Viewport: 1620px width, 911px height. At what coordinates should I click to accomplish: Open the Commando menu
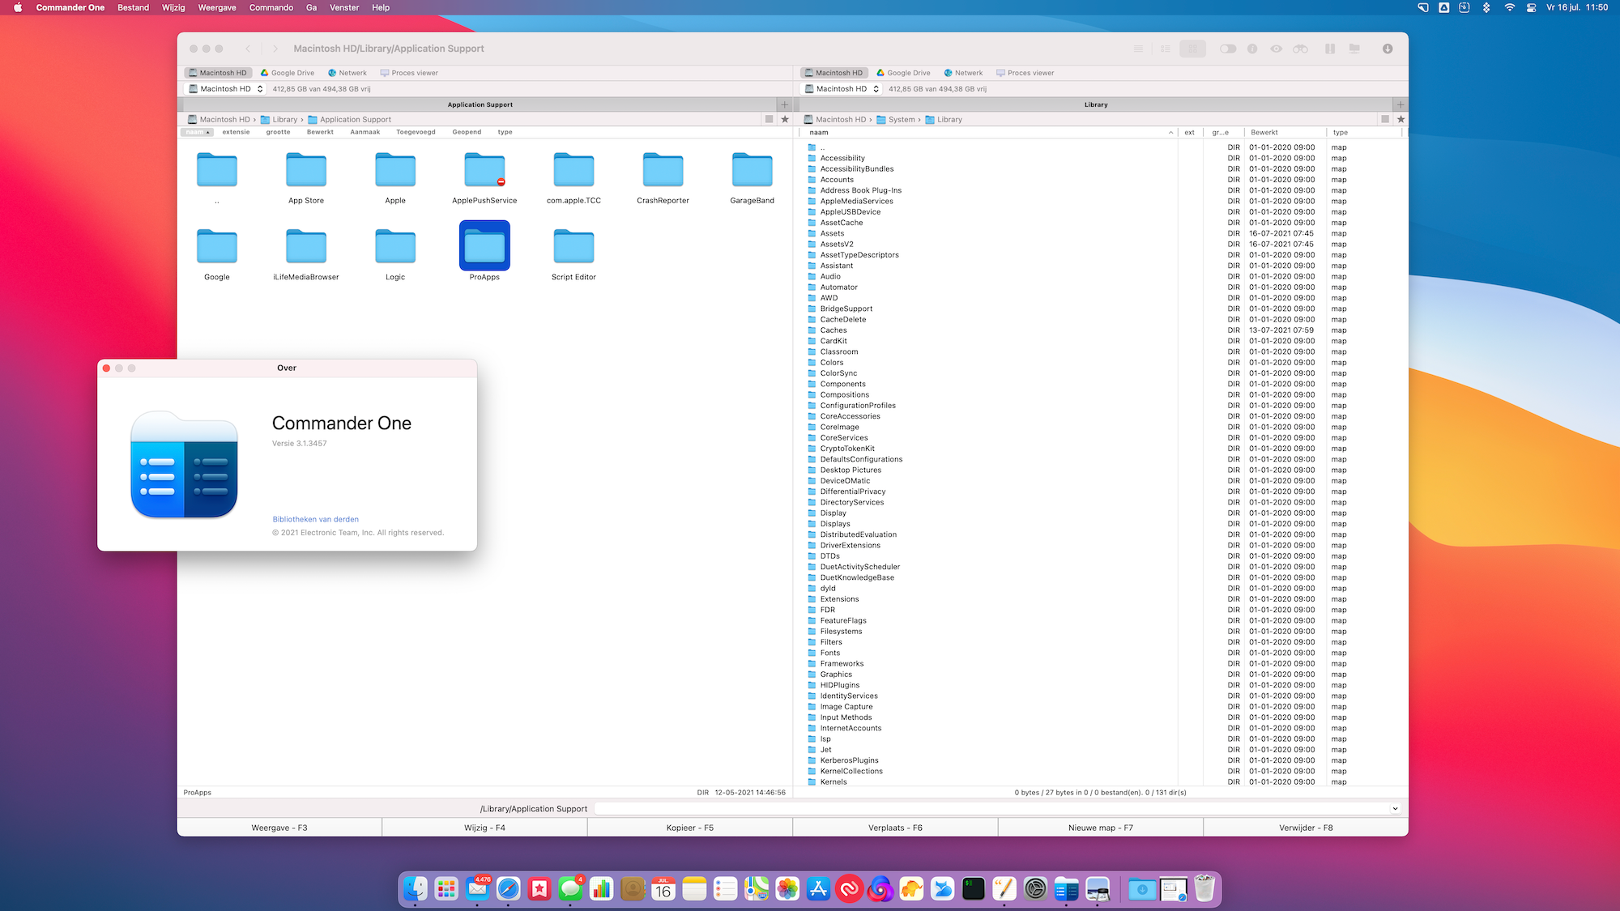coord(271,7)
